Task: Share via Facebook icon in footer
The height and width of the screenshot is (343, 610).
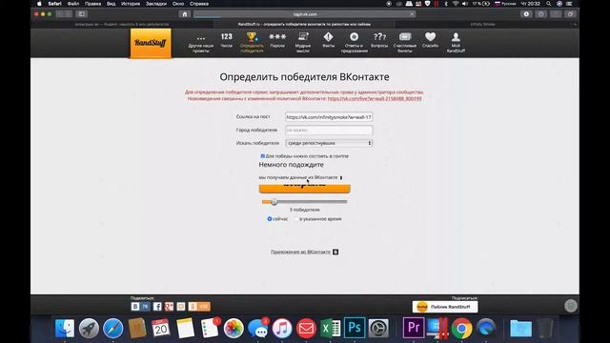Action: click(x=157, y=307)
